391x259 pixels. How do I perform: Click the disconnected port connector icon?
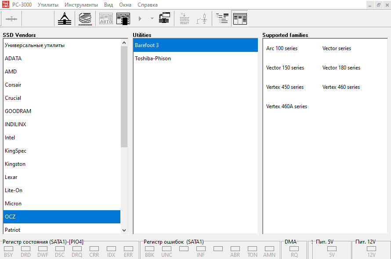click(11, 19)
